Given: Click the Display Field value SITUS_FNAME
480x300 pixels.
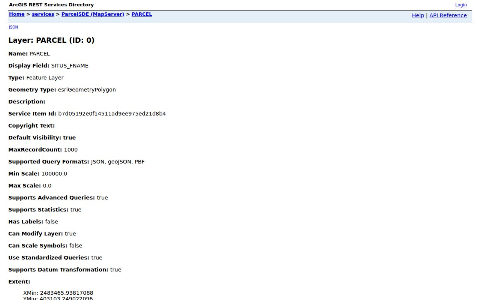Looking at the screenshot, I should [70, 66].
